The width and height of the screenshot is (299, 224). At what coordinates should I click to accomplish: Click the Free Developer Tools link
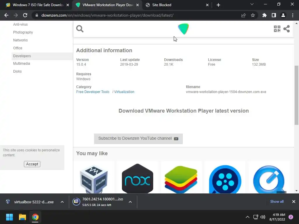93,92
